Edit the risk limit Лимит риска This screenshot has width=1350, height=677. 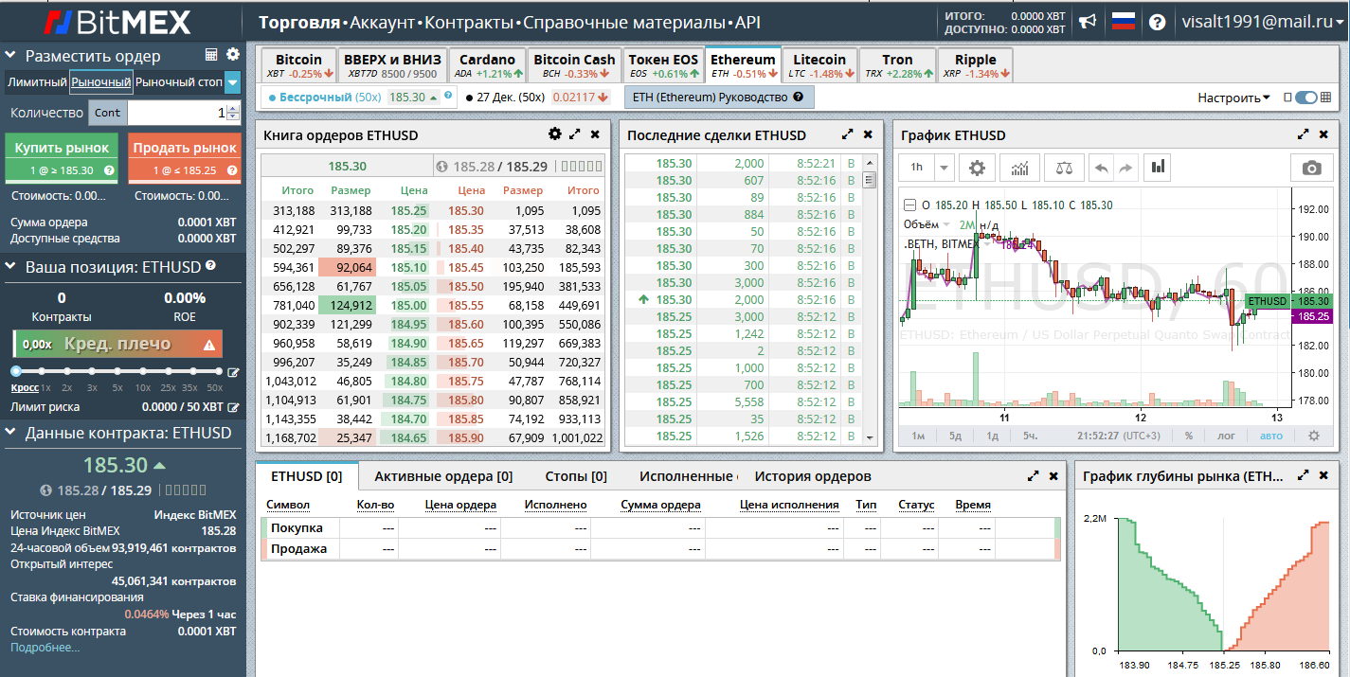click(x=233, y=407)
